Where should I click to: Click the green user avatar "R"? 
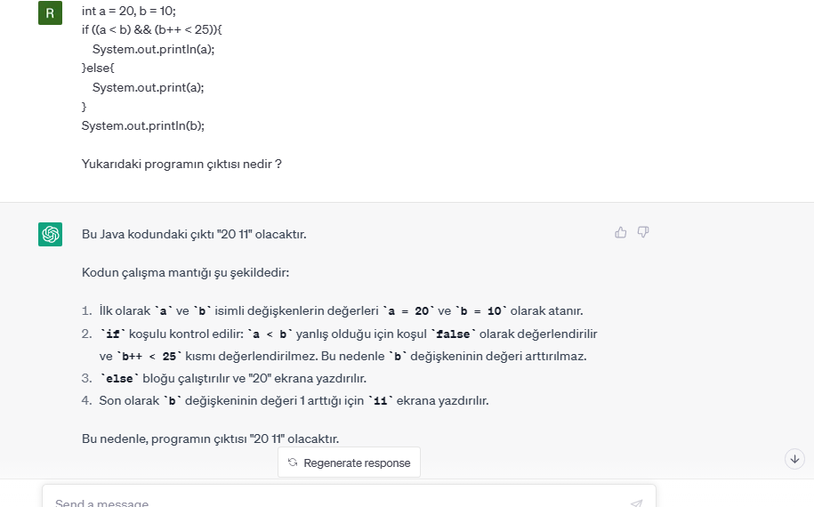(51, 13)
